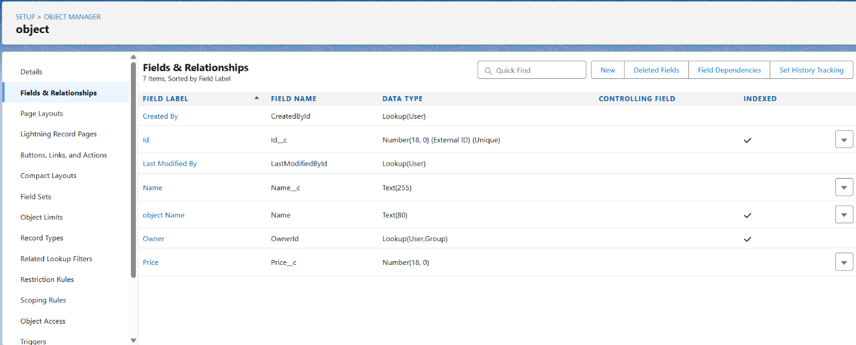Select Lightning Record Pages in sidebar
Image resolution: width=856 pixels, height=345 pixels.
58,134
